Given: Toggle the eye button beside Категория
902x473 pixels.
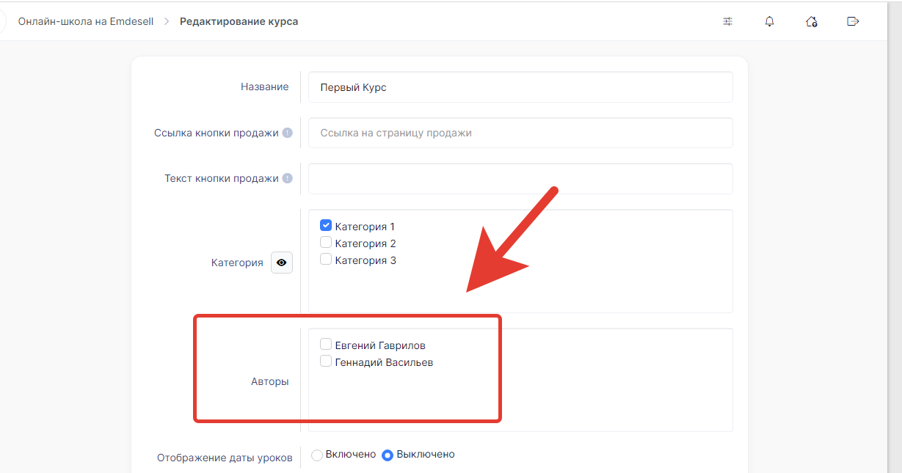Looking at the screenshot, I should [282, 263].
